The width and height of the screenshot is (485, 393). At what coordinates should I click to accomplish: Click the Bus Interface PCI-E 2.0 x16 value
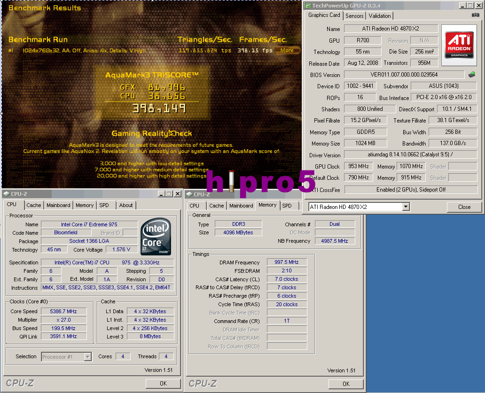(444, 97)
